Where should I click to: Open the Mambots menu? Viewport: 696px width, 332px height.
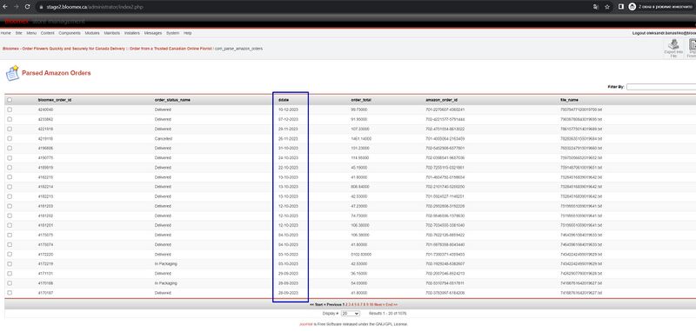click(x=112, y=33)
